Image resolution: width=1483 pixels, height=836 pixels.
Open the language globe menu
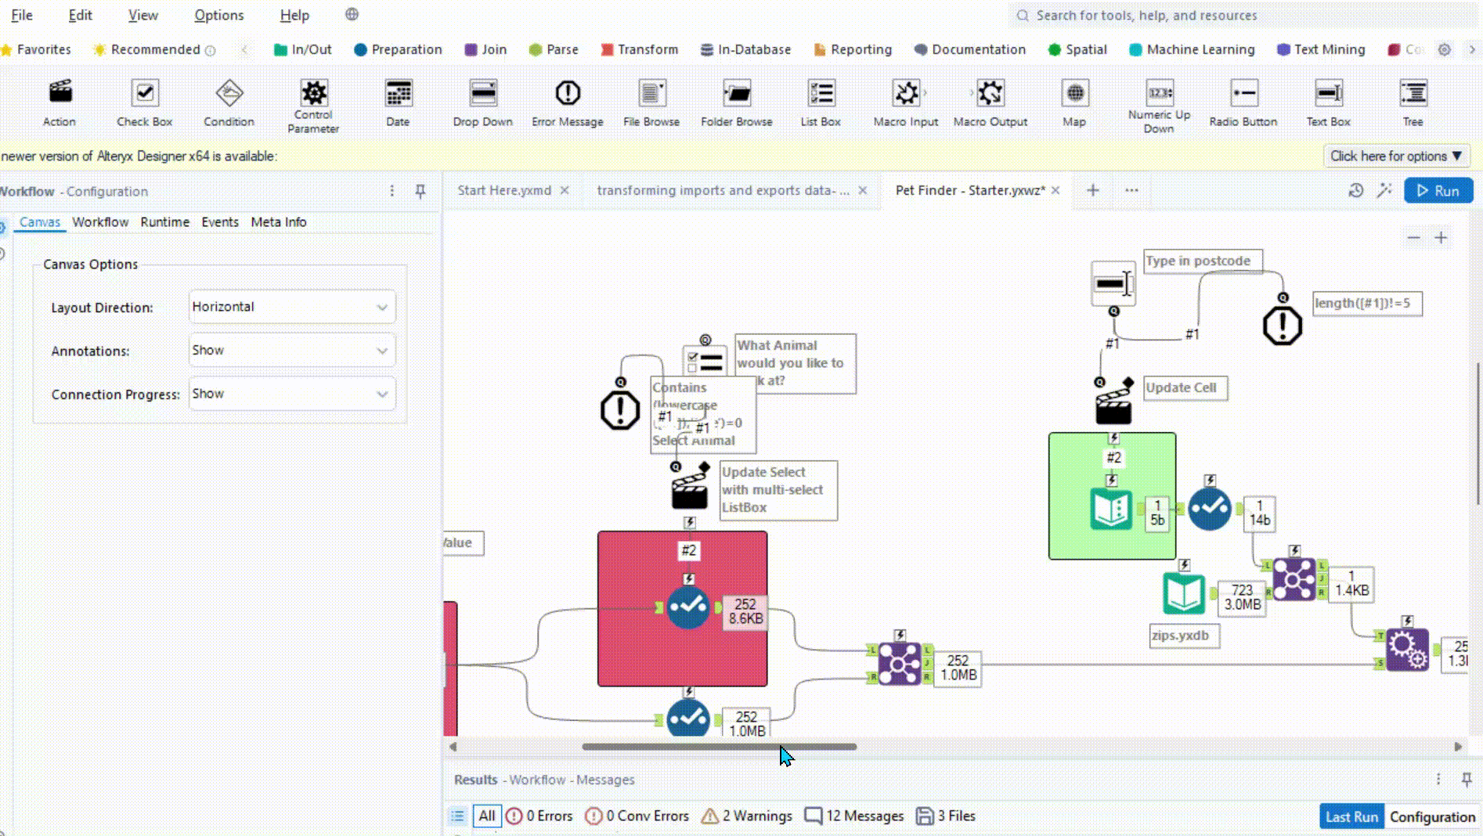click(x=352, y=14)
